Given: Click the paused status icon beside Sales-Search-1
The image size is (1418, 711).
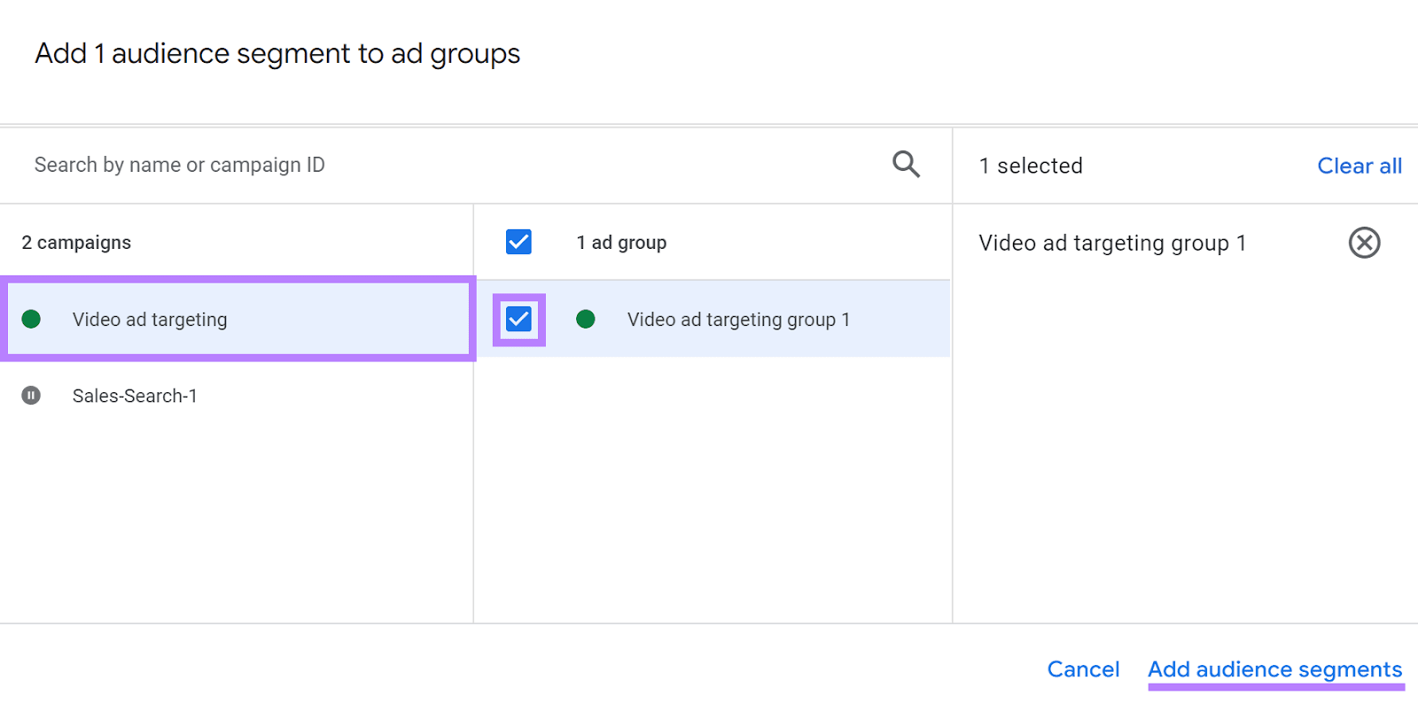Looking at the screenshot, I should coord(31,396).
